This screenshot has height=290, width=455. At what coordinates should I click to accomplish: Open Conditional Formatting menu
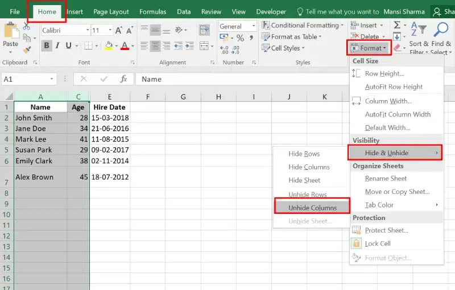click(x=303, y=25)
